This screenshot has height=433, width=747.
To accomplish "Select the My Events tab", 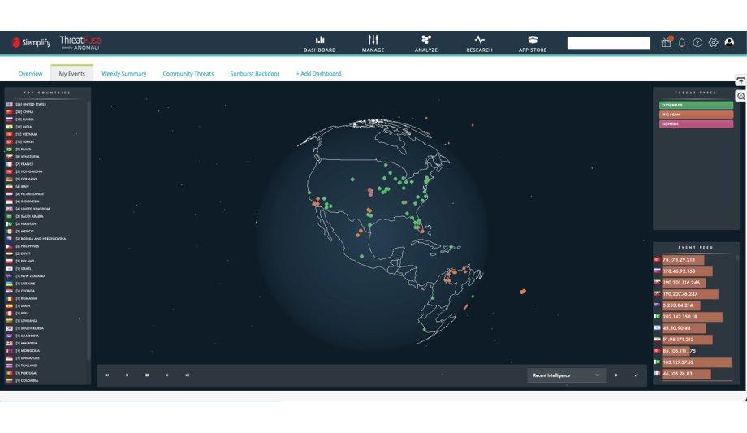I will point(72,73).
